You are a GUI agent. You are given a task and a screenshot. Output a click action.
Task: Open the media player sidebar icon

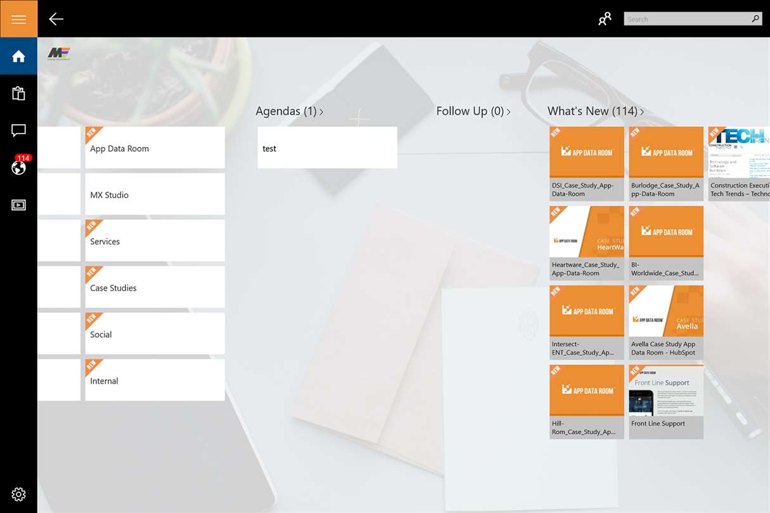[x=18, y=205]
